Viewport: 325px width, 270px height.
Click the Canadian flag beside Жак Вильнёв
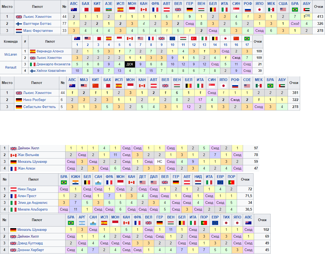[14, 155]
